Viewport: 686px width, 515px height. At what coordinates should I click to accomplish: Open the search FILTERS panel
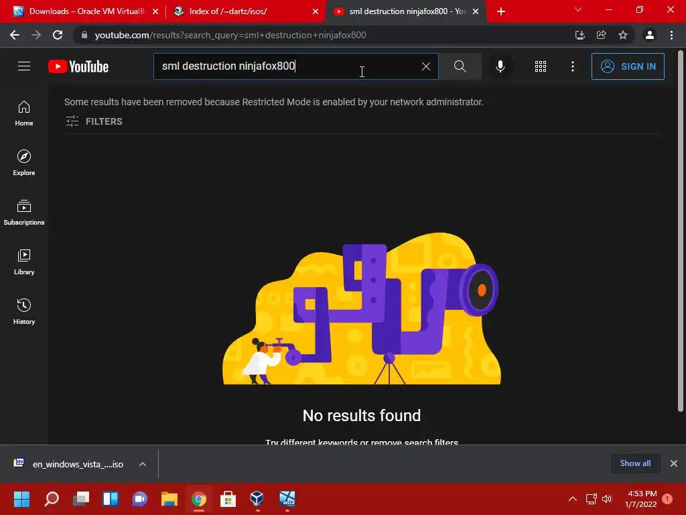(94, 121)
